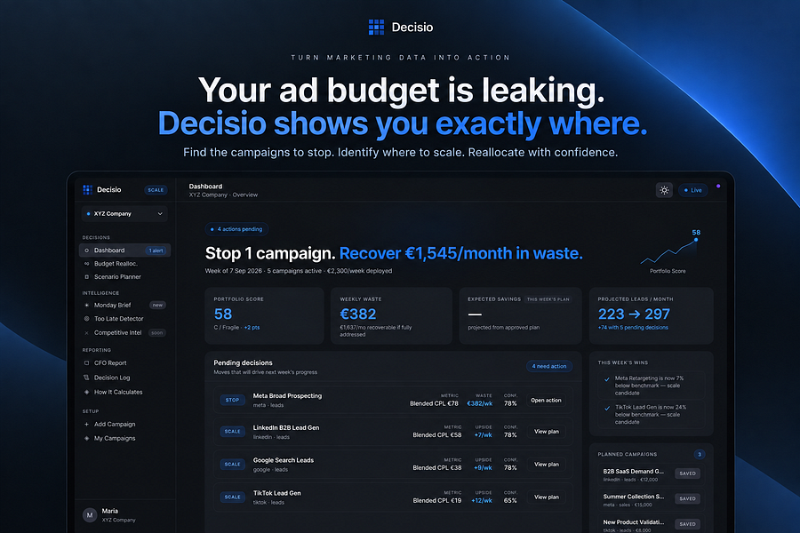Click View plan for TikTok Lead Gen
Screen dimensions: 800x533
coord(547,497)
